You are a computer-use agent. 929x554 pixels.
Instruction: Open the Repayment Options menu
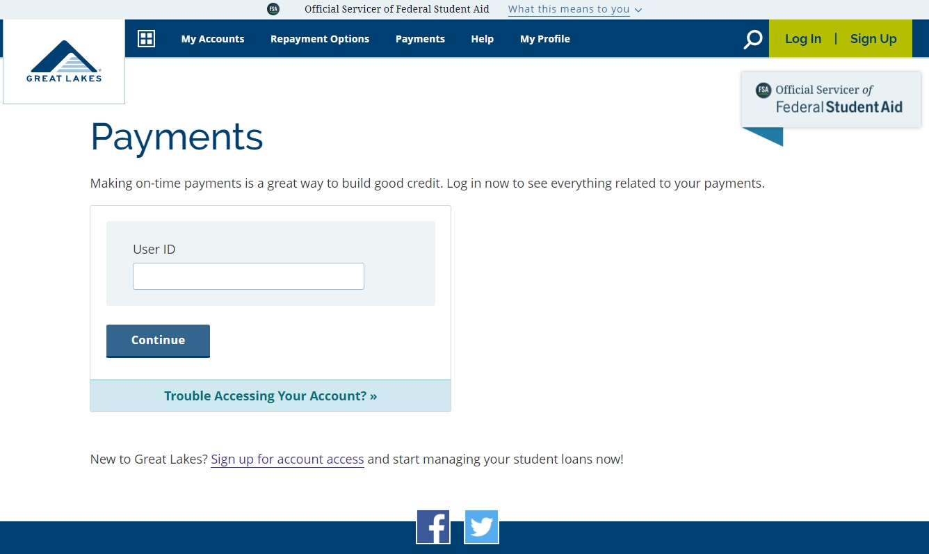click(x=320, y=39)
